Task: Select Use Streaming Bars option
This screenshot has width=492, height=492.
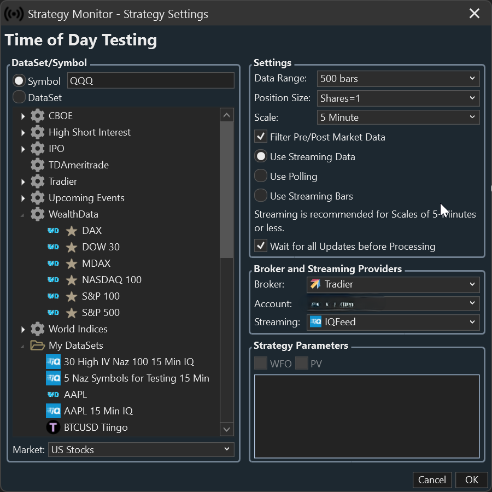Action: point(261,196)
